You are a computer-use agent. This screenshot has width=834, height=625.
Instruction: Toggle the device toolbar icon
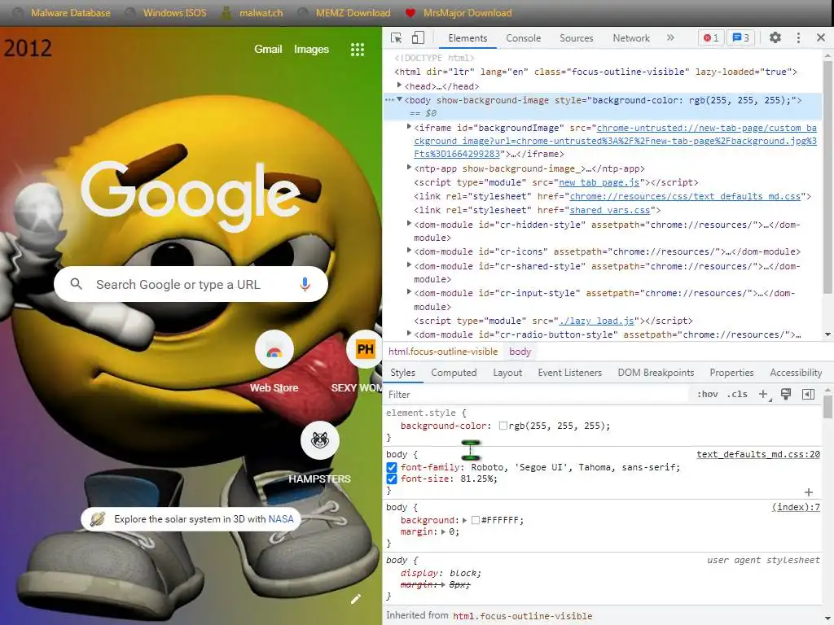[418, 37]
